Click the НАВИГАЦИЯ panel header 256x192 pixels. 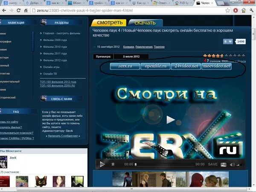tap(16, 23)
